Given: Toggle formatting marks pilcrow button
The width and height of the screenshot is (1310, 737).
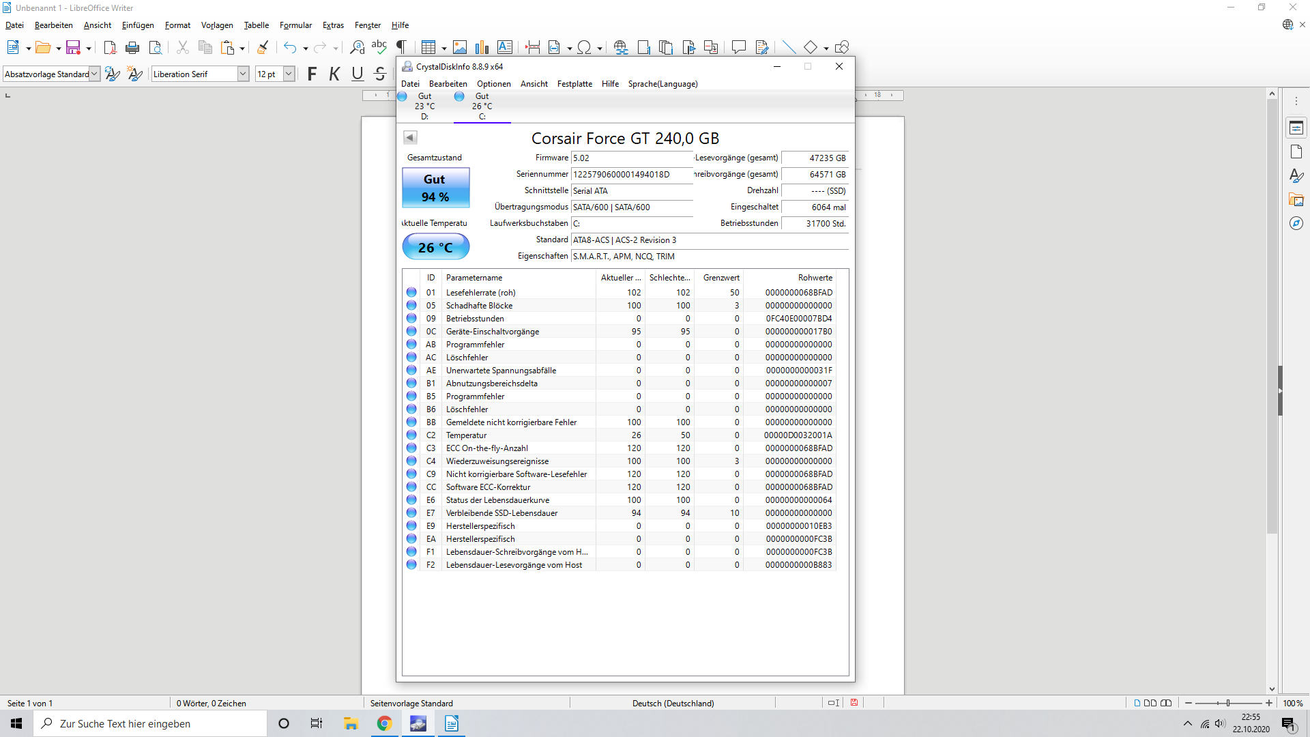Looking at the screenshot, I should coord(402,48).
